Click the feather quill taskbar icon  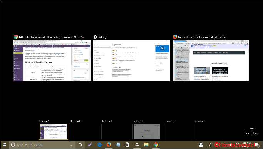pos(90,145)
